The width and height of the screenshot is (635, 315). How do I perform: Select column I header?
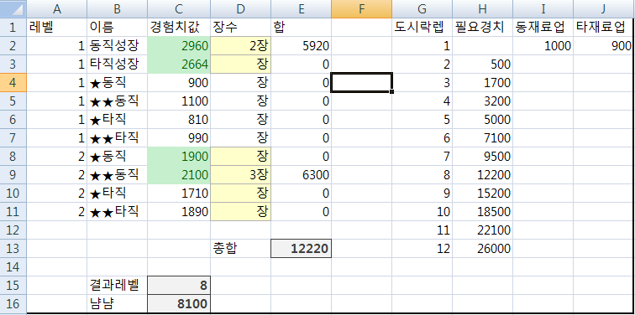coord(543,9)
